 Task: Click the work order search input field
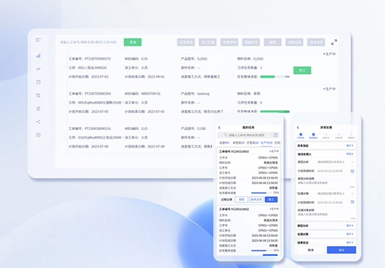click(89, 42)
